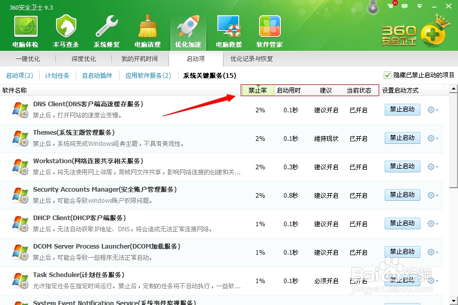Click 0.3秒 startup time value
The image size is (458, 305).
[x=291, y=167]
